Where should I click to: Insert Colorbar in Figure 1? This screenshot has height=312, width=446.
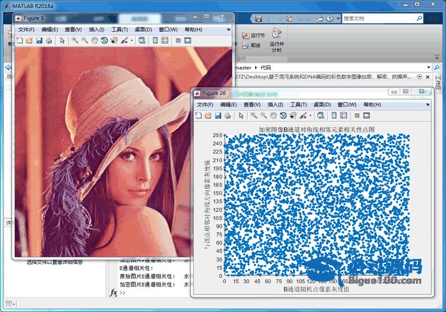tap(155, 41)
